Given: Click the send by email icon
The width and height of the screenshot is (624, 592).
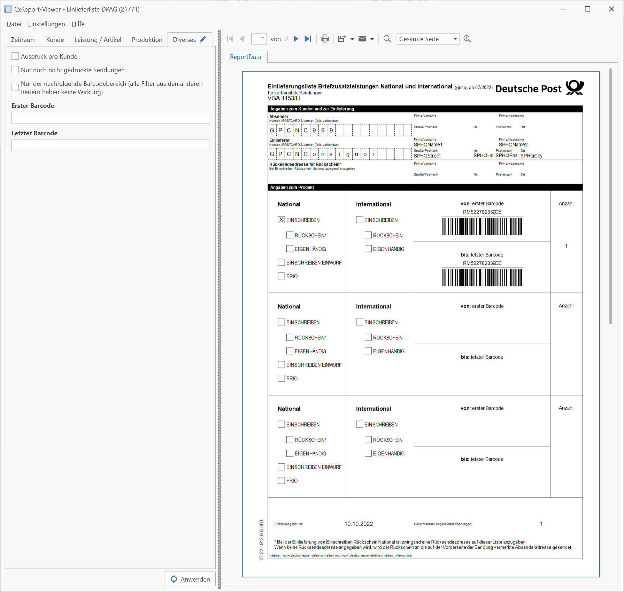Looking at the screenshot, I should [362, 39].
